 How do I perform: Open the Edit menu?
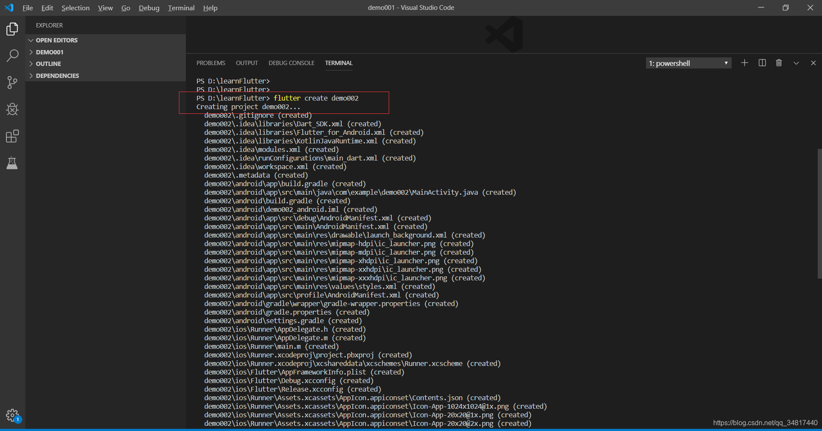tap(47, 8)
